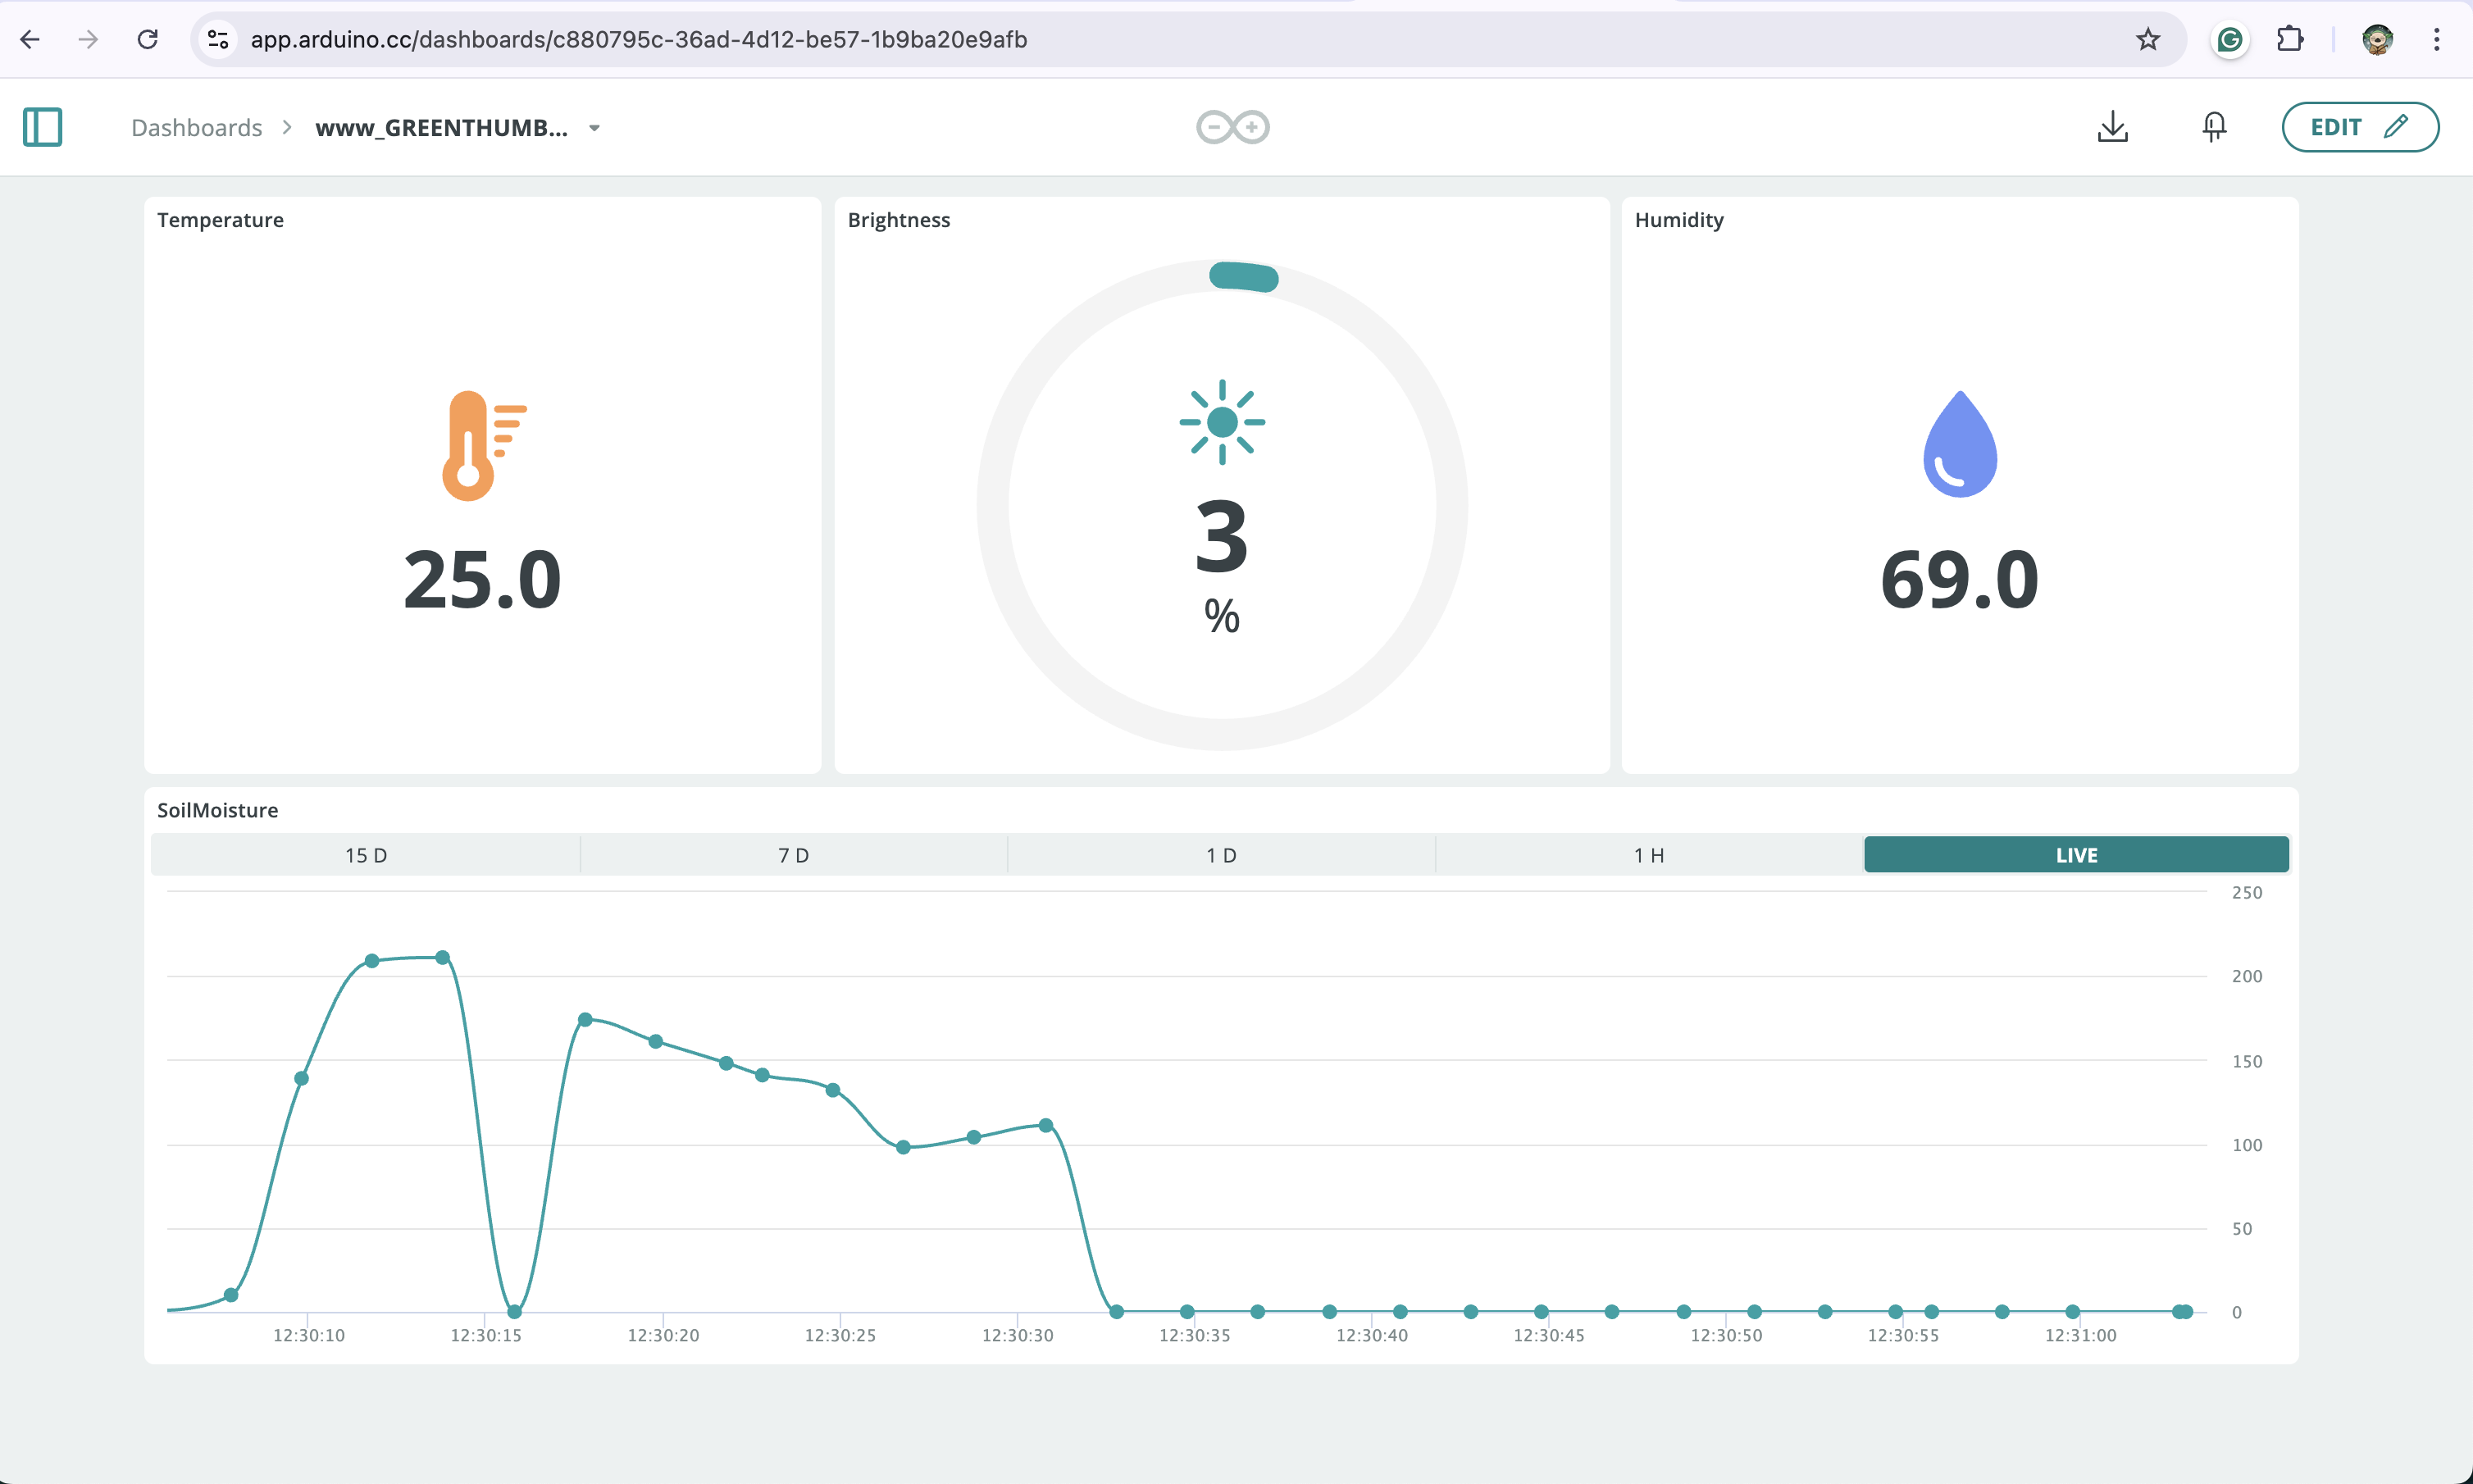2473x1484 pixels.
Task: Click the Arduino infinity logo
Action: pyautogui.click(x=1232, y=127)
